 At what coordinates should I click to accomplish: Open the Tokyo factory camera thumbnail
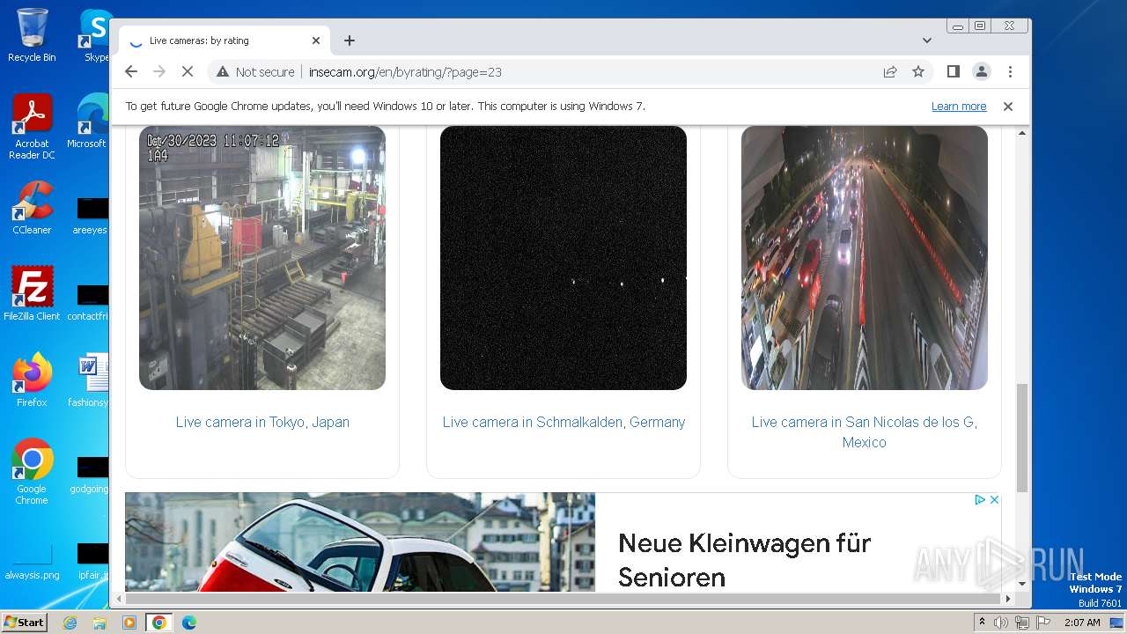262,258
